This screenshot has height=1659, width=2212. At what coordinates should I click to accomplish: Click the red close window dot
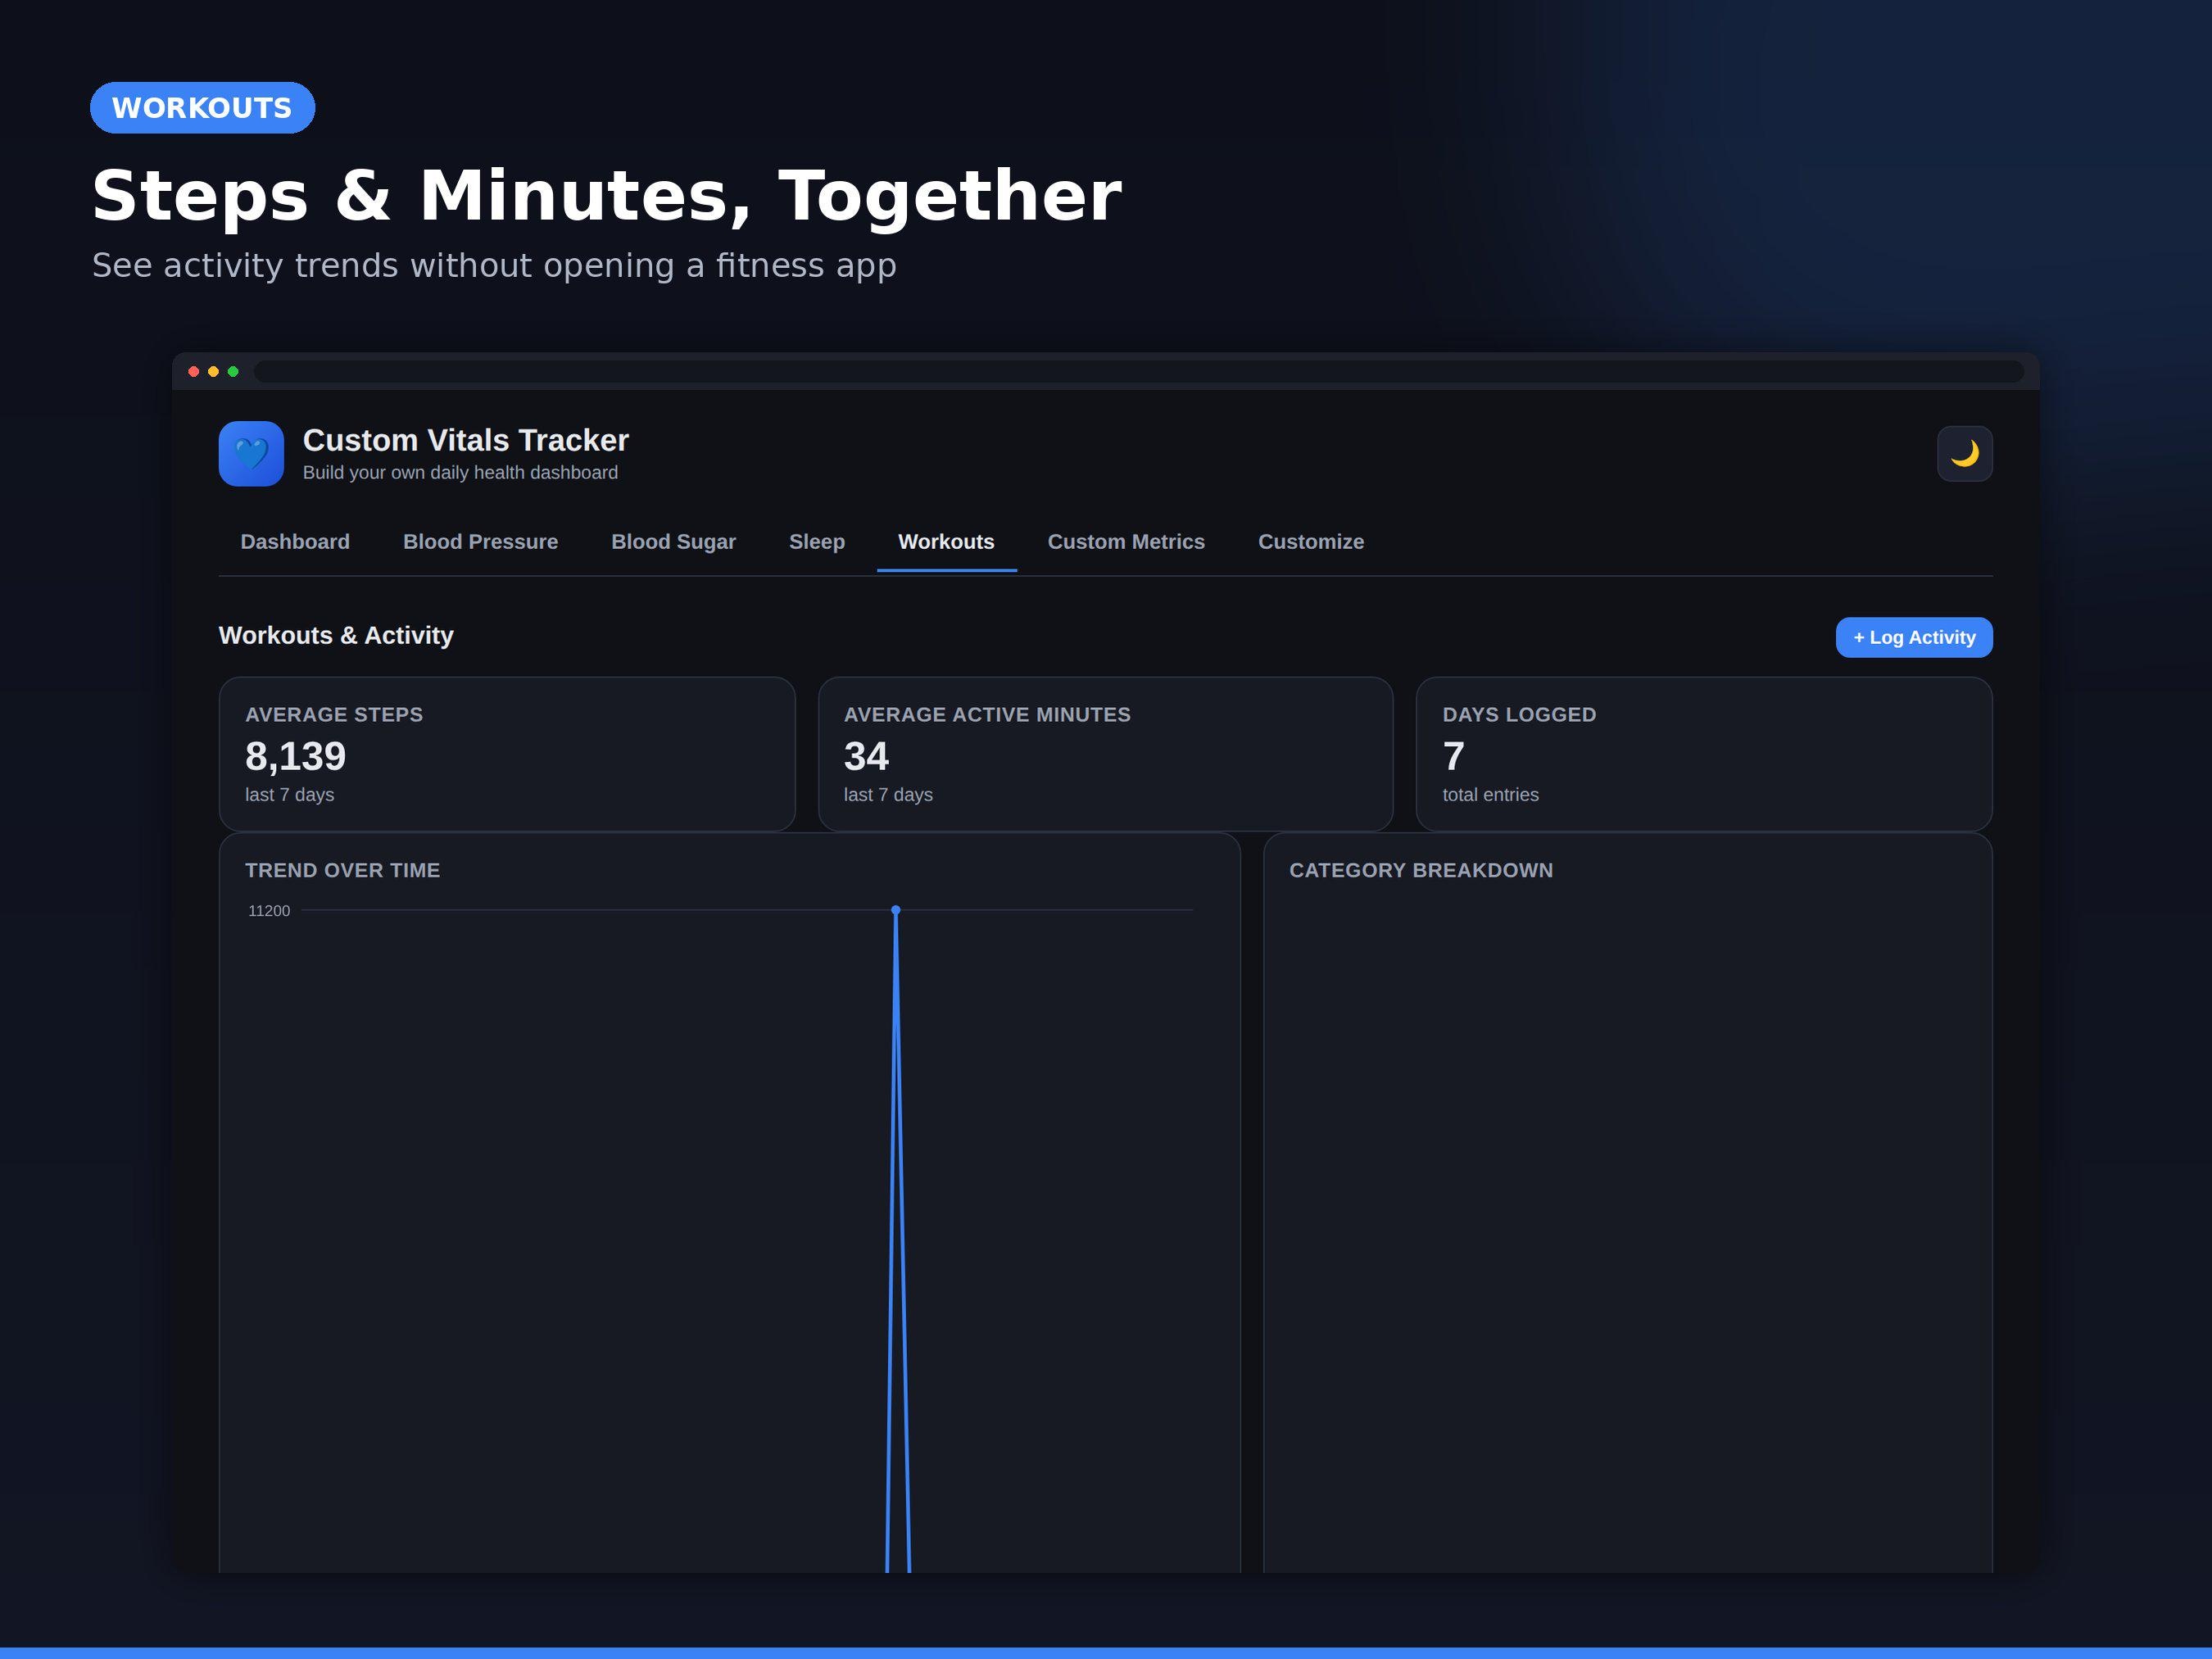click(193, 372)
